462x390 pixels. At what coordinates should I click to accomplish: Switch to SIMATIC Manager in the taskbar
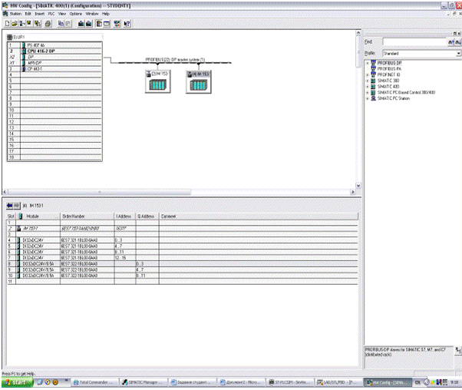tap(141, 382)
